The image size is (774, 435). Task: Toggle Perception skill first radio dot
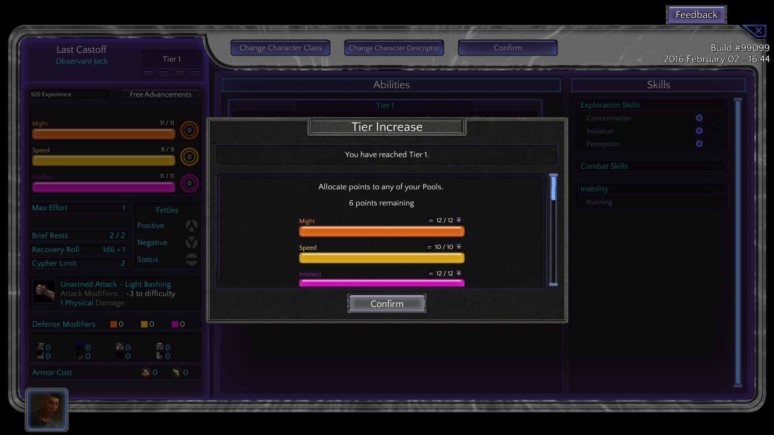[x=699, y=144]
